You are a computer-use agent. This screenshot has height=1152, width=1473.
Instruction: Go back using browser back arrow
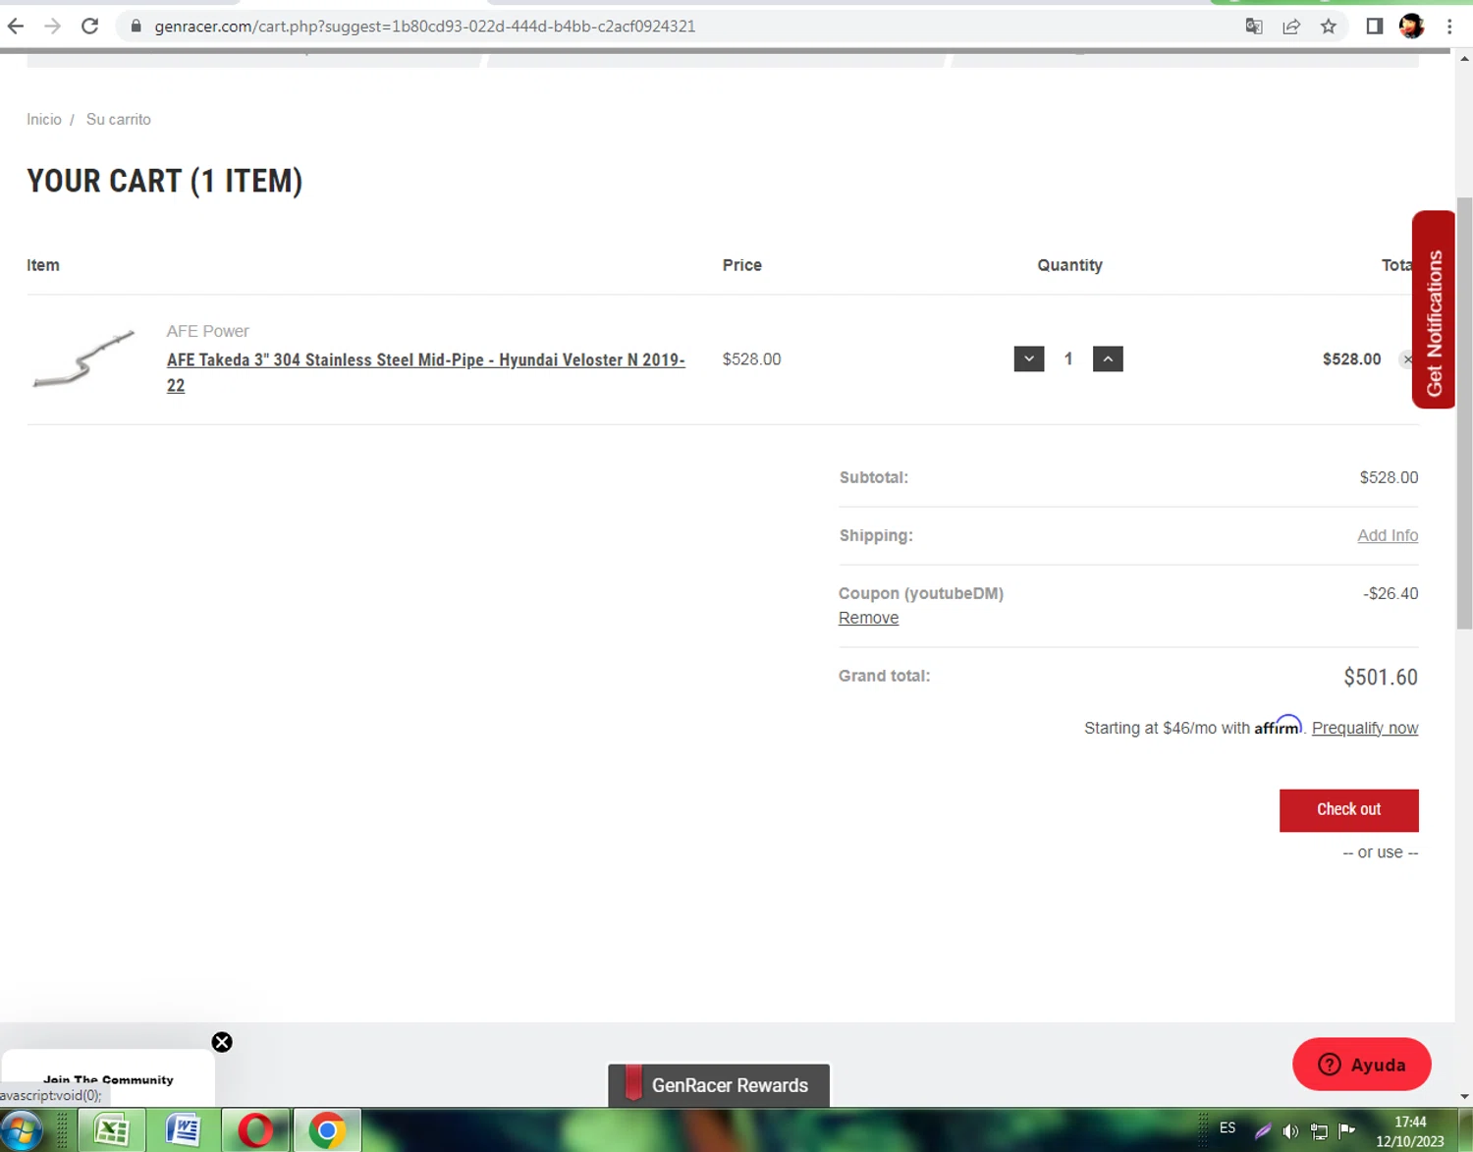click(x=16, y=27)
